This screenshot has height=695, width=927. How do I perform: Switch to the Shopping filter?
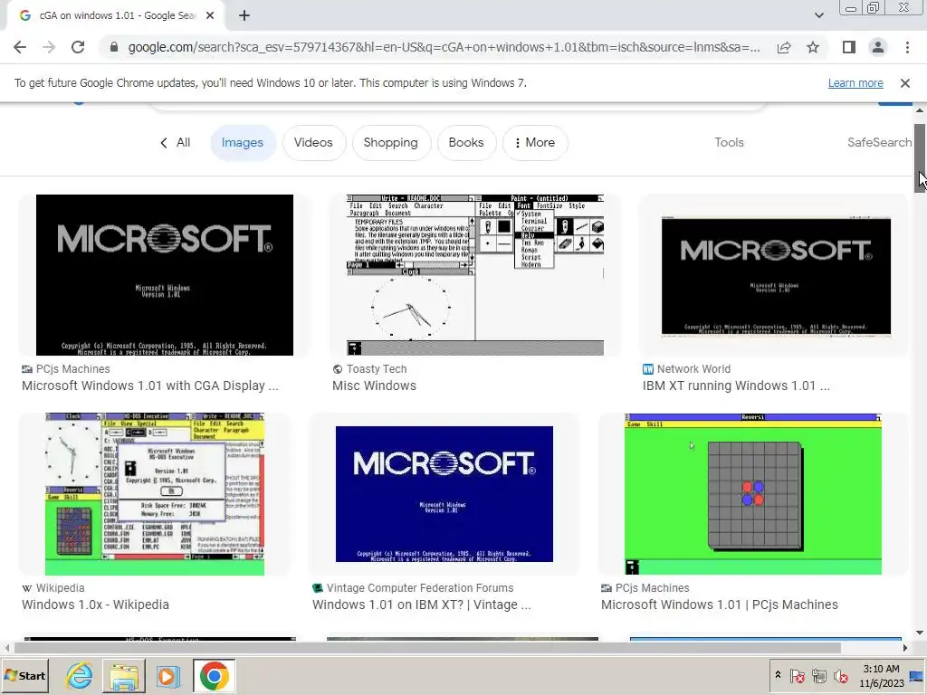coord(391,142)
